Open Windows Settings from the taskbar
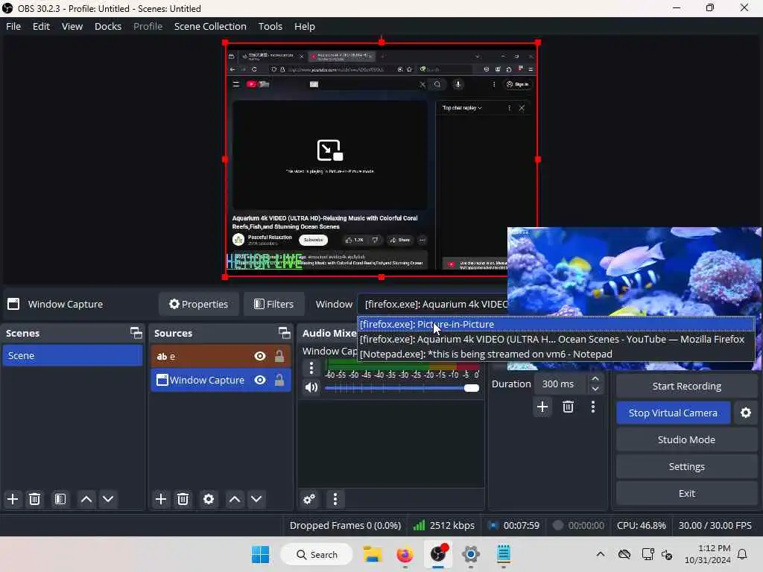The image size is (763, 572). pos(471,554)
